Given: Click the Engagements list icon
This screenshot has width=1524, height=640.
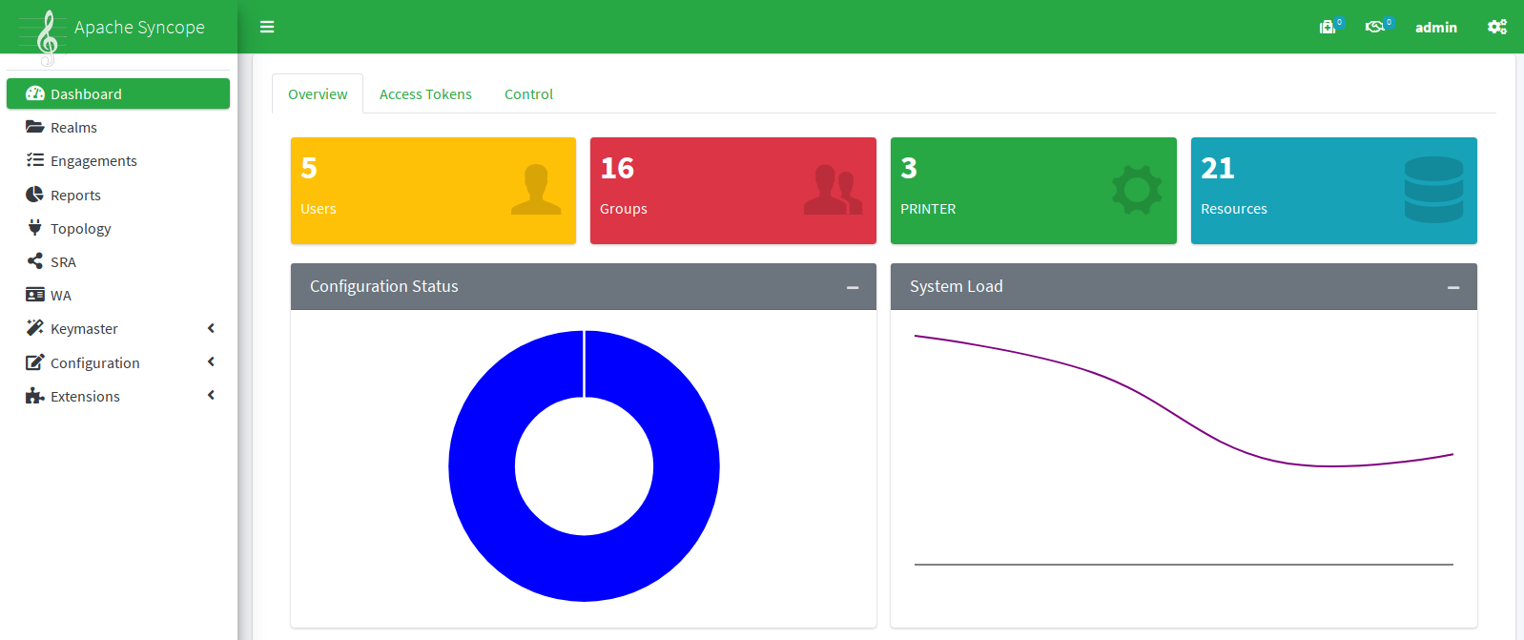Looking at the screenshot, I should pos(35,160).
